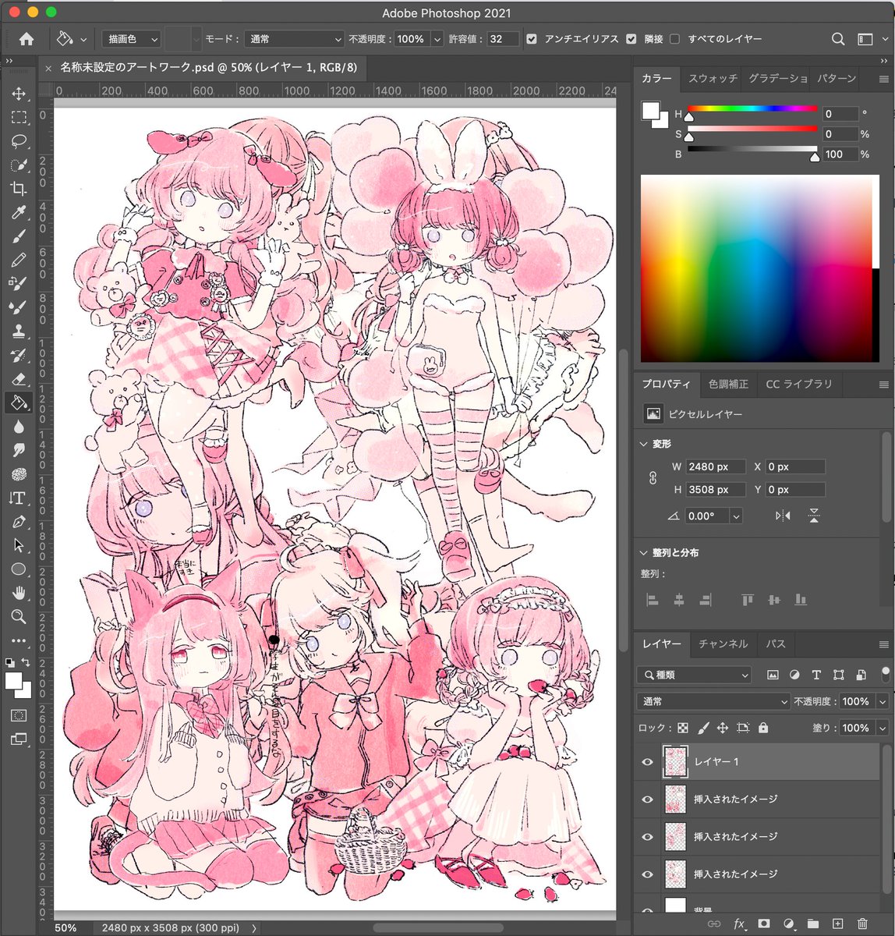Delete layer trash icon
The image size is (895, 936).
point(862,924)
